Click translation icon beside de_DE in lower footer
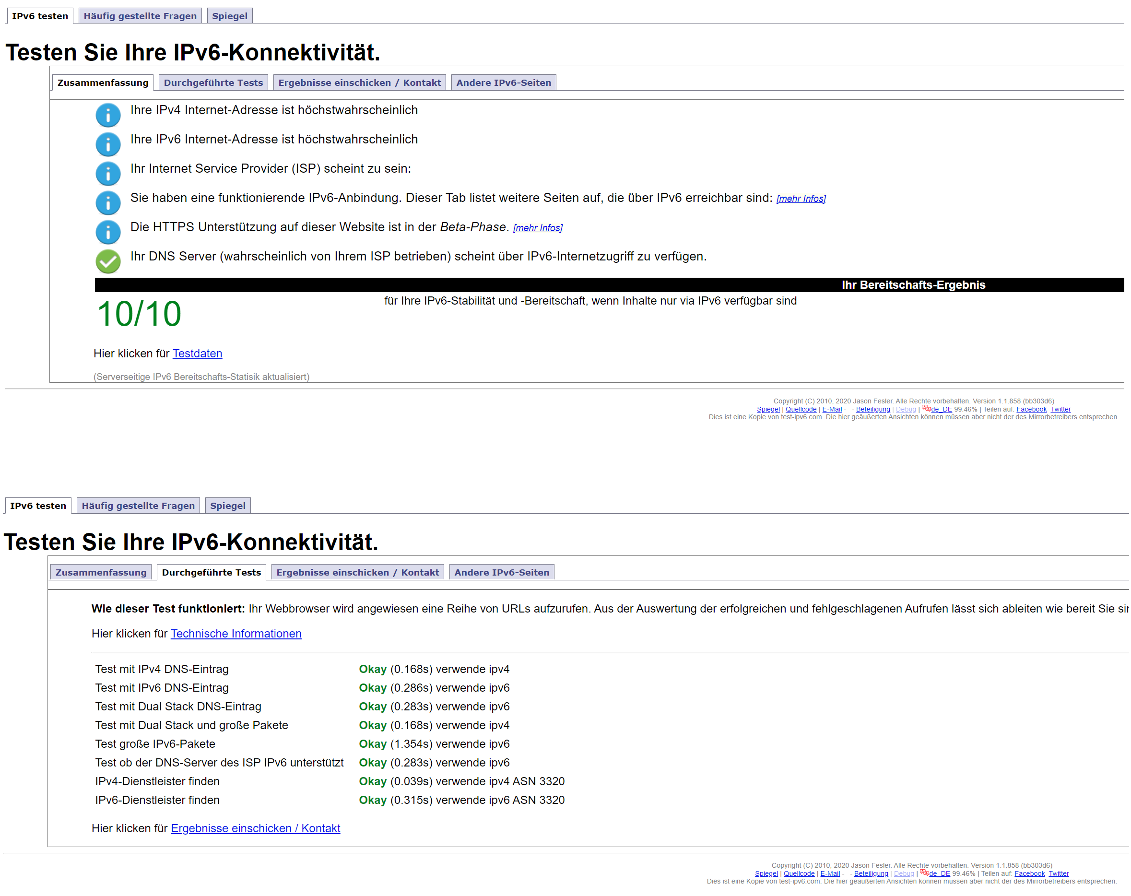Image resolution: width=1131 pixels, height=896 pixels. coord(924,873)
